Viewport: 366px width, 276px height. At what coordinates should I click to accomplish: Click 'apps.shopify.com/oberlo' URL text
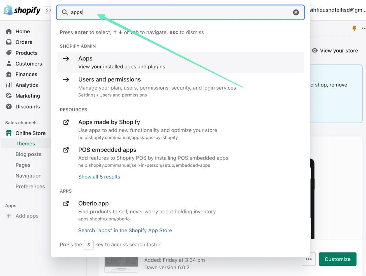(x=104, y=219)
